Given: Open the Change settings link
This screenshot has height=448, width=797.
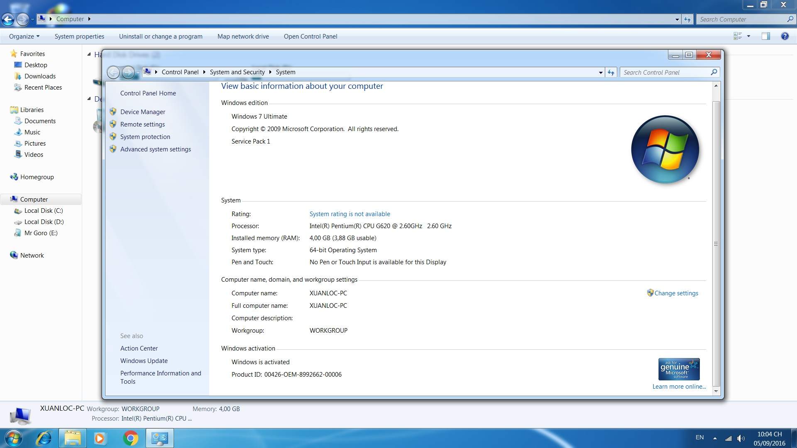Looking at the screenshot, I should pos(676,293).
